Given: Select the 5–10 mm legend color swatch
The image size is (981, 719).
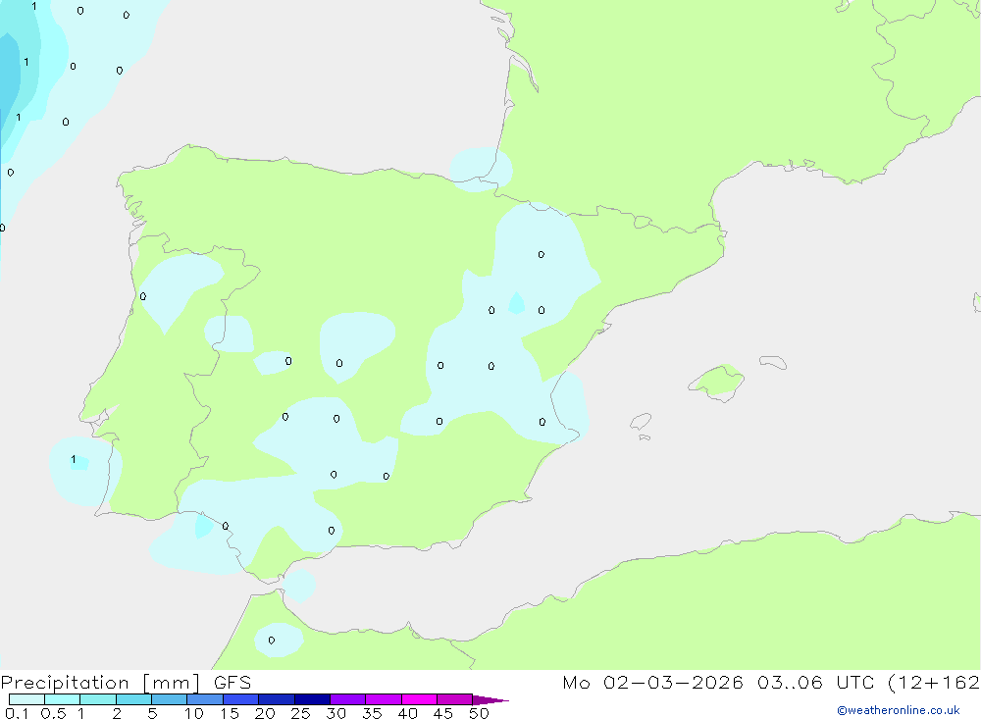Looking at the screenshot, I should click(170, 699).
